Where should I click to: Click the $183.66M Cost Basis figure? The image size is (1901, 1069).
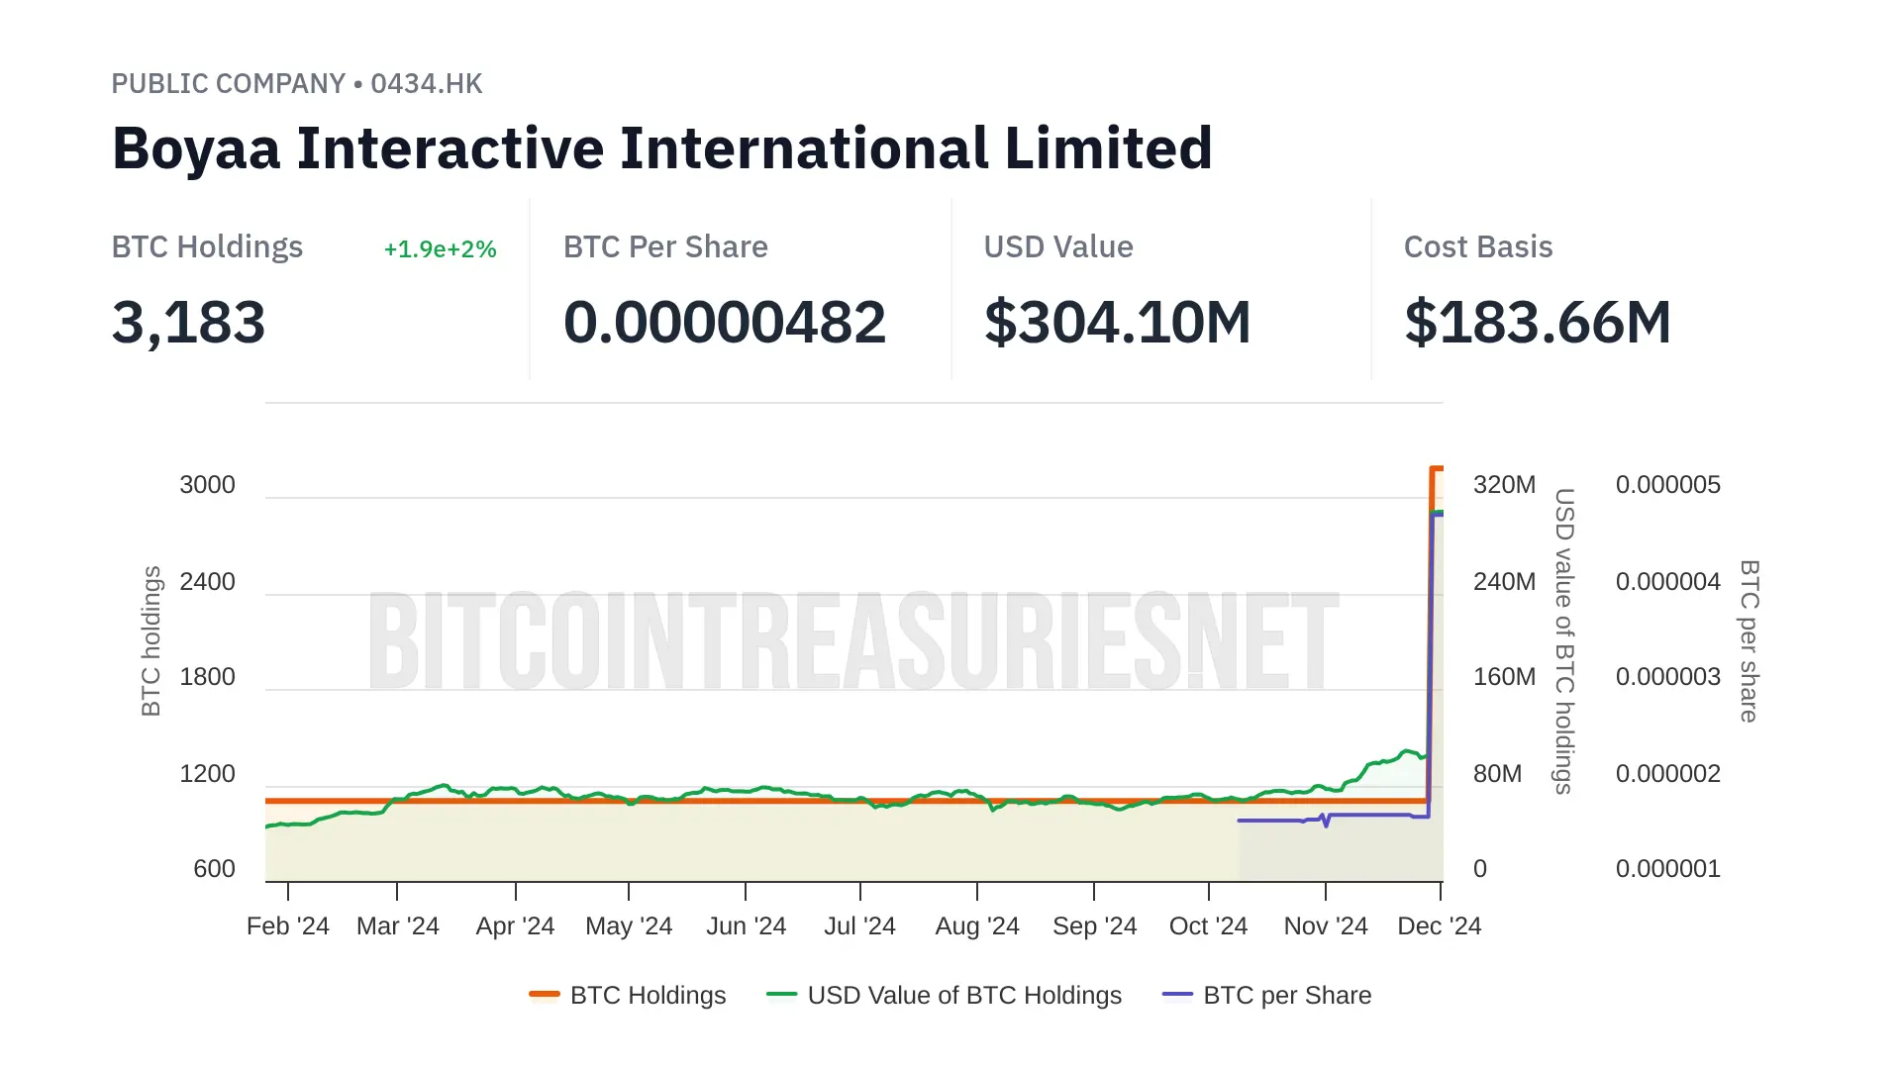pos(1537,323)
